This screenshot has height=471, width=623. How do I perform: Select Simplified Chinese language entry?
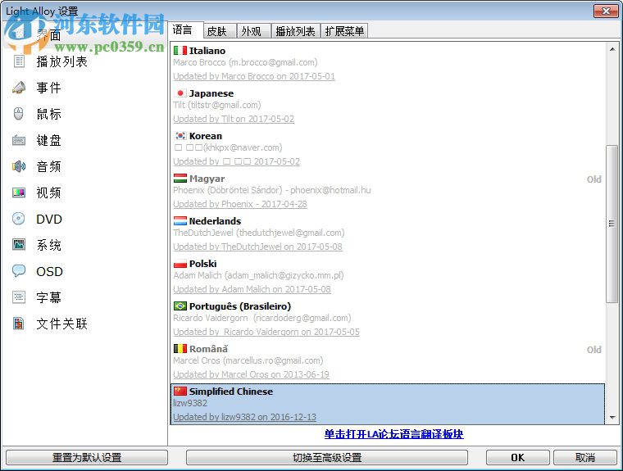tap(388, 404)
